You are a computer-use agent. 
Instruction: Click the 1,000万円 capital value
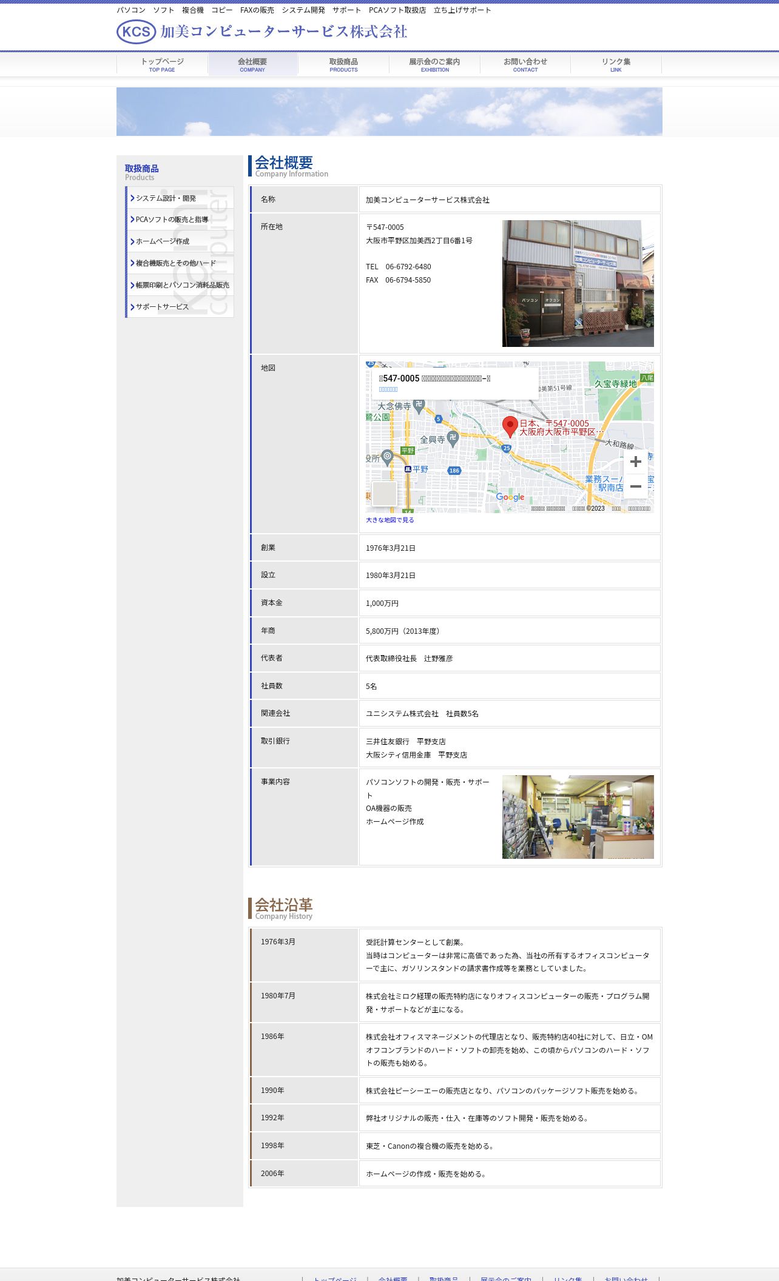[x=382, y=604]
